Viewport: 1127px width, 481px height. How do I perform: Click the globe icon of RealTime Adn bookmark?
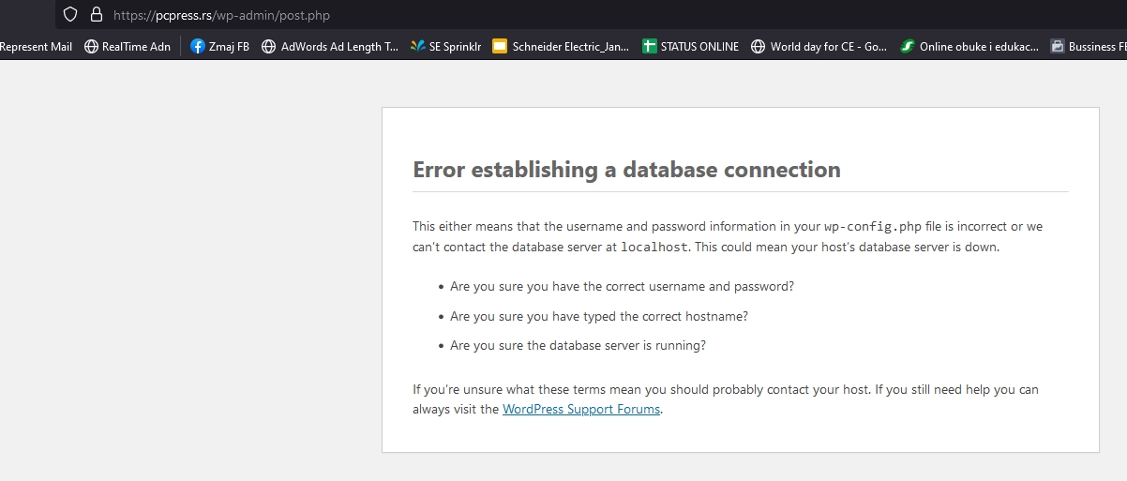(x=91, y=46)
